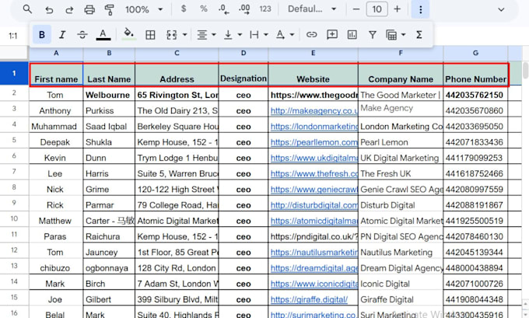Toggle italic formatting
This screenshot has width=529, height=318.
(x=62, y=34)
